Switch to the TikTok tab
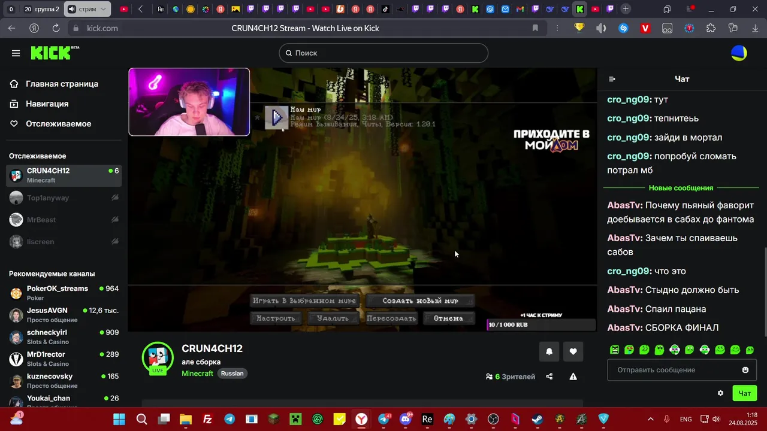This screenshot has height=431, width=767. (385, 9)
